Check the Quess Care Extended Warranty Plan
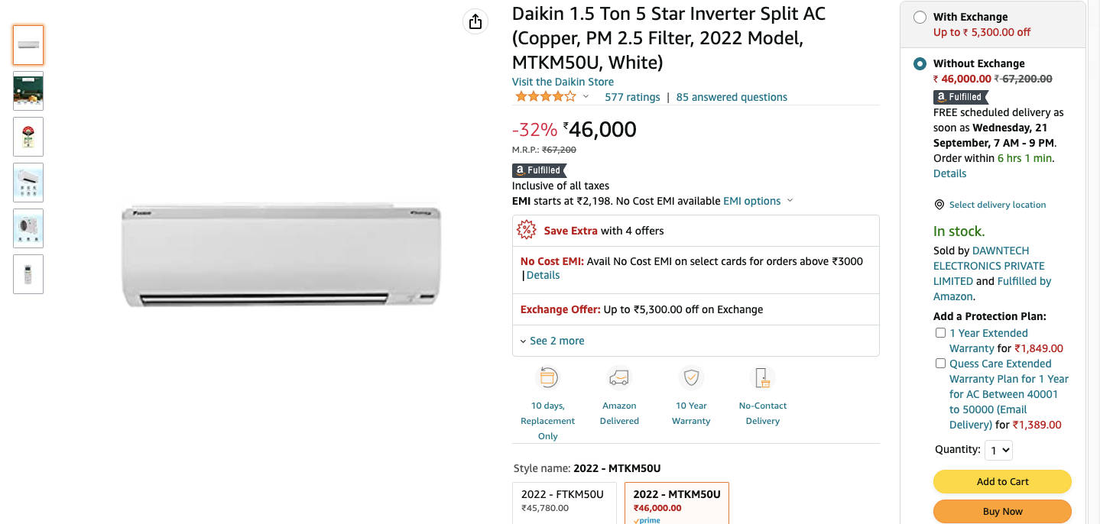The image size is (1100, 524). pyautogui.click(x=940, y=363)
